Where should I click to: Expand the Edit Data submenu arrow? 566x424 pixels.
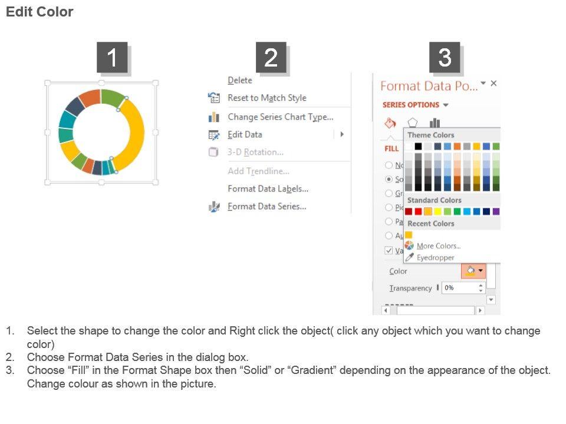tap(342, 134)
